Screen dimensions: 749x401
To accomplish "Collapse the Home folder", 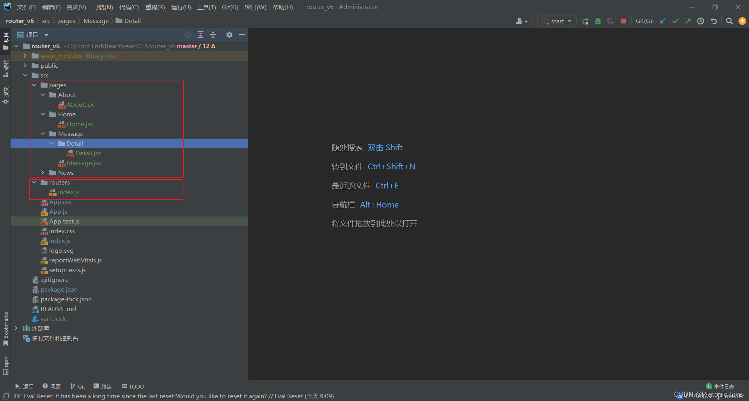I will (x=43, y=114).
